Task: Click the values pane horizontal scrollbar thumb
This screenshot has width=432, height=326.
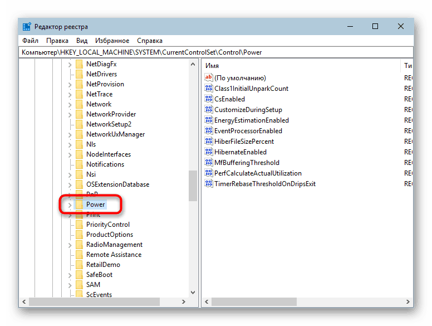Action: point(254,301)
